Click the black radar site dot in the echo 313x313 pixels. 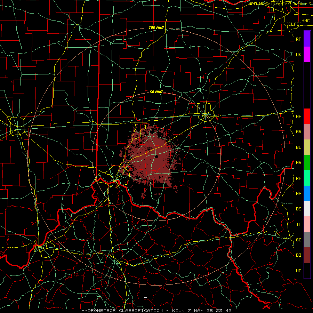pyautogui.click(x=156, y=157)
